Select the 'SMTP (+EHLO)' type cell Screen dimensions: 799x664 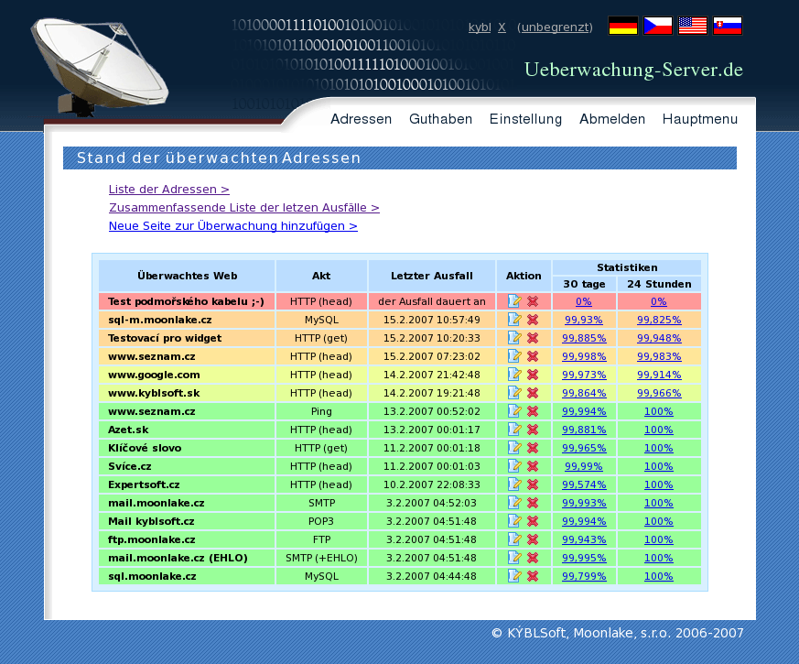coord(321,558)
